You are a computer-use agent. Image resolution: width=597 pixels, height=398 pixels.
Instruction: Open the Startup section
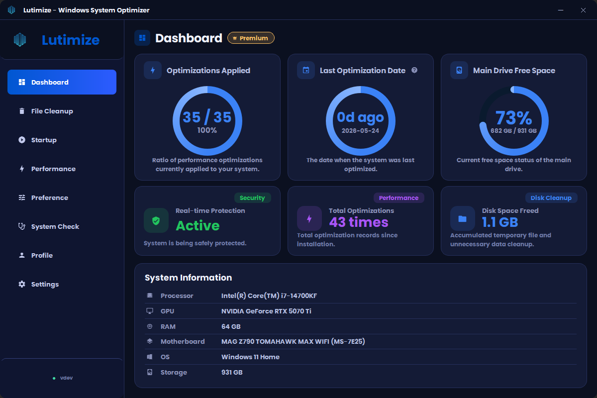[62, 140]
